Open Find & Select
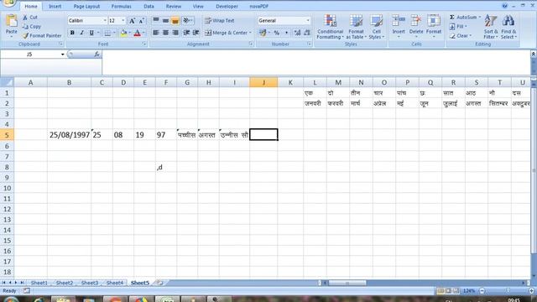The image size is (537, 302). point(508,27)
